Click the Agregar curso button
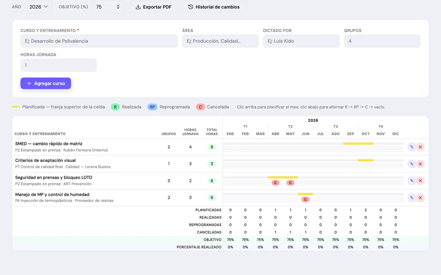Image resolution: width=441 pixels, height=275 pixels. click(x=45, y=83)
